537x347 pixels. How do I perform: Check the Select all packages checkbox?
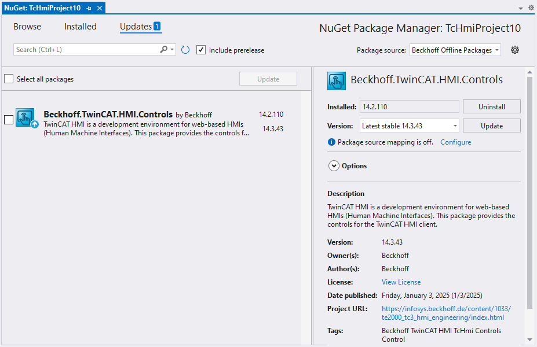pos(9,79)
